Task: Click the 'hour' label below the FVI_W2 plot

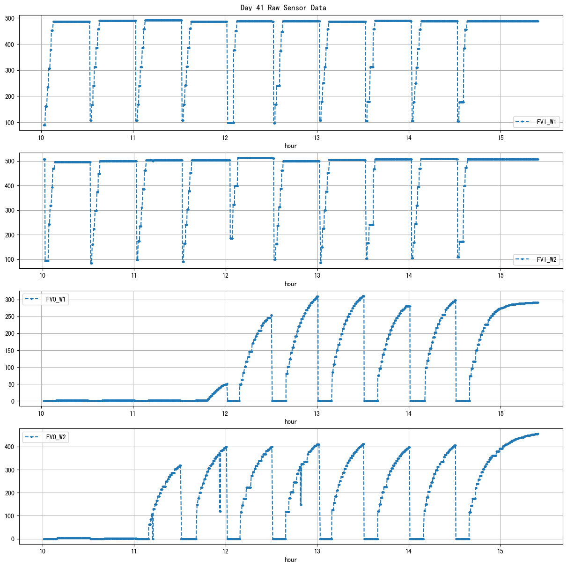Action: tap(290, 284)
